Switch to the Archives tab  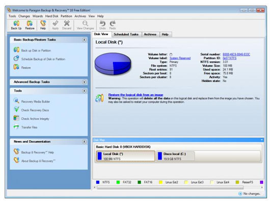tap(150, 34)
